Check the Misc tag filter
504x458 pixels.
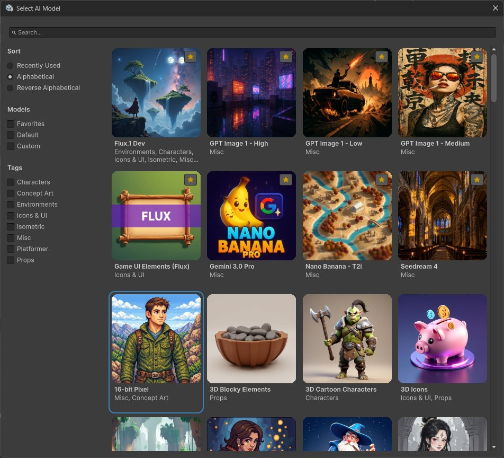click(x=11, y=238)
